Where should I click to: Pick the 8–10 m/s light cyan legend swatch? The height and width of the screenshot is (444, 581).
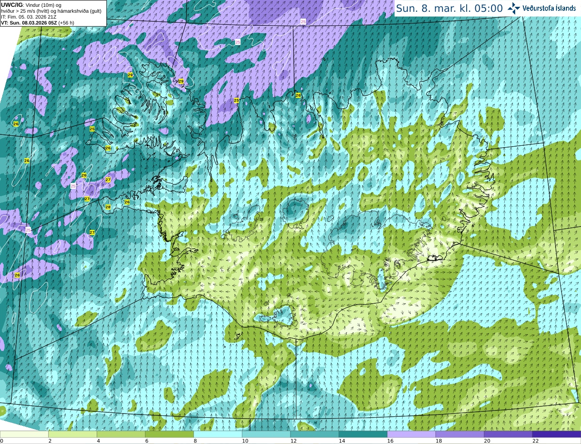tap(218, 434)
